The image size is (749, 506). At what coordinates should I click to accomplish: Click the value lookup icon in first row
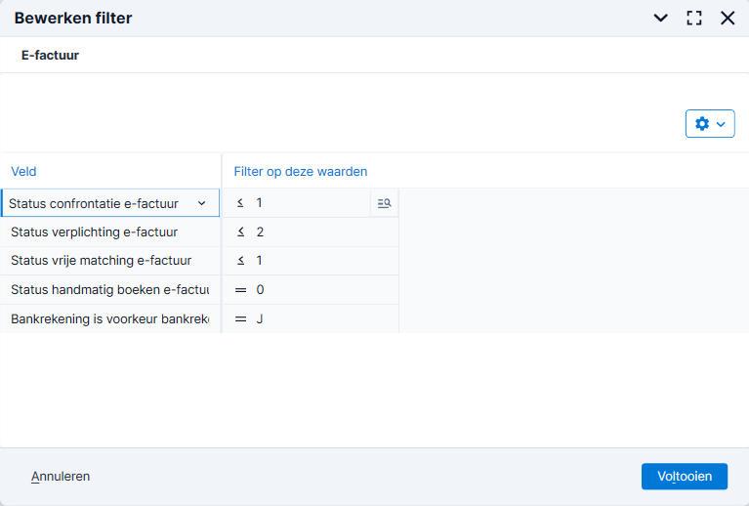pos(384,203)
